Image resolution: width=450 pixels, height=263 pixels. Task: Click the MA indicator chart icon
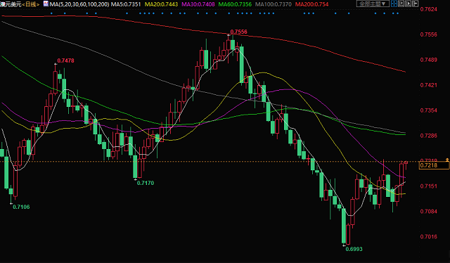click(46, 4)
